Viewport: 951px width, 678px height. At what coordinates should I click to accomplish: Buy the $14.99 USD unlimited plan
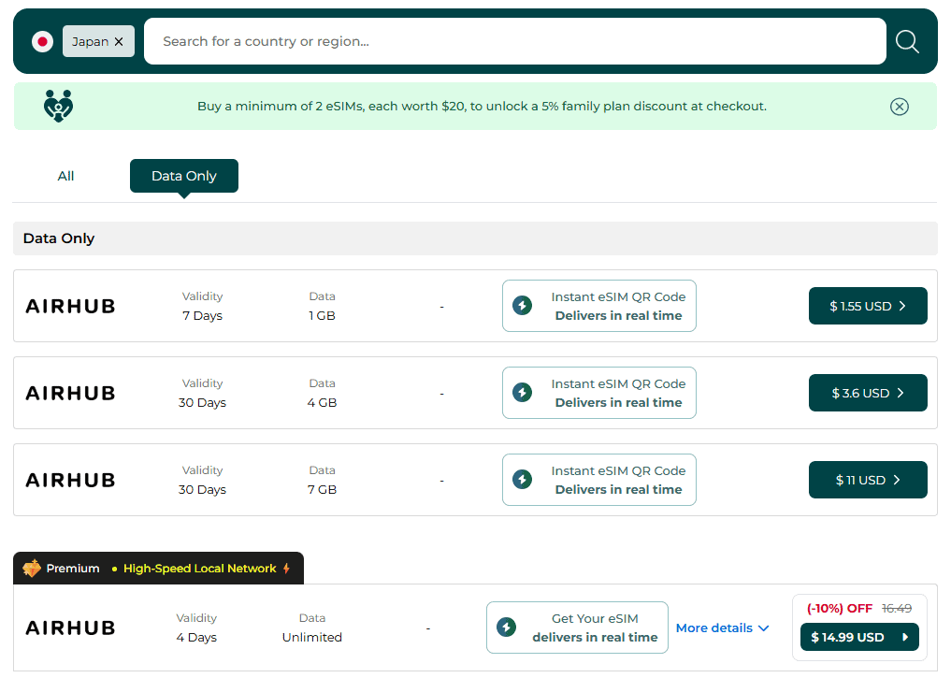click(x=859, y=637)
